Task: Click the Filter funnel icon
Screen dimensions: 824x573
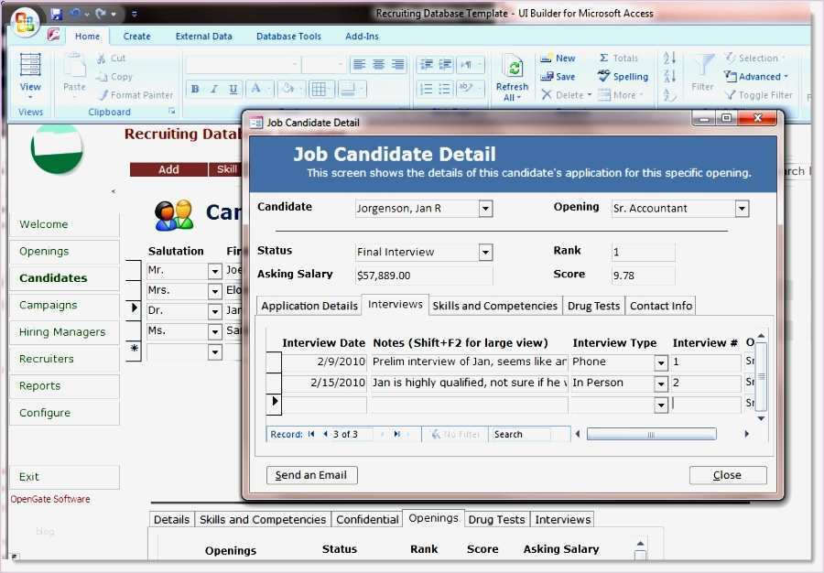Action: click(702, 65)
